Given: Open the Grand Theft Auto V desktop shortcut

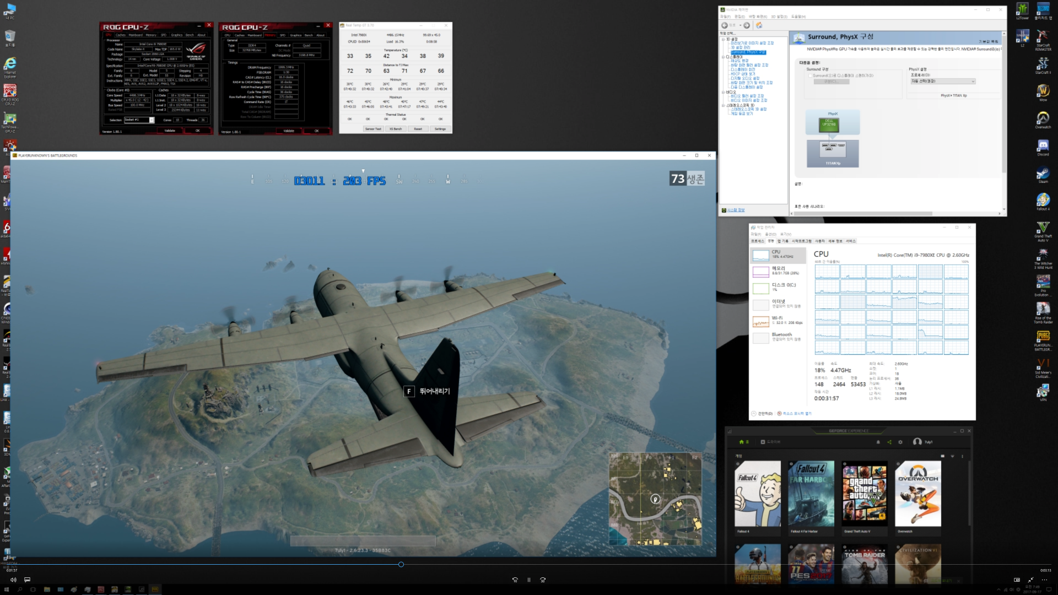Looking at the screenshot, I should coord(1043,231).
